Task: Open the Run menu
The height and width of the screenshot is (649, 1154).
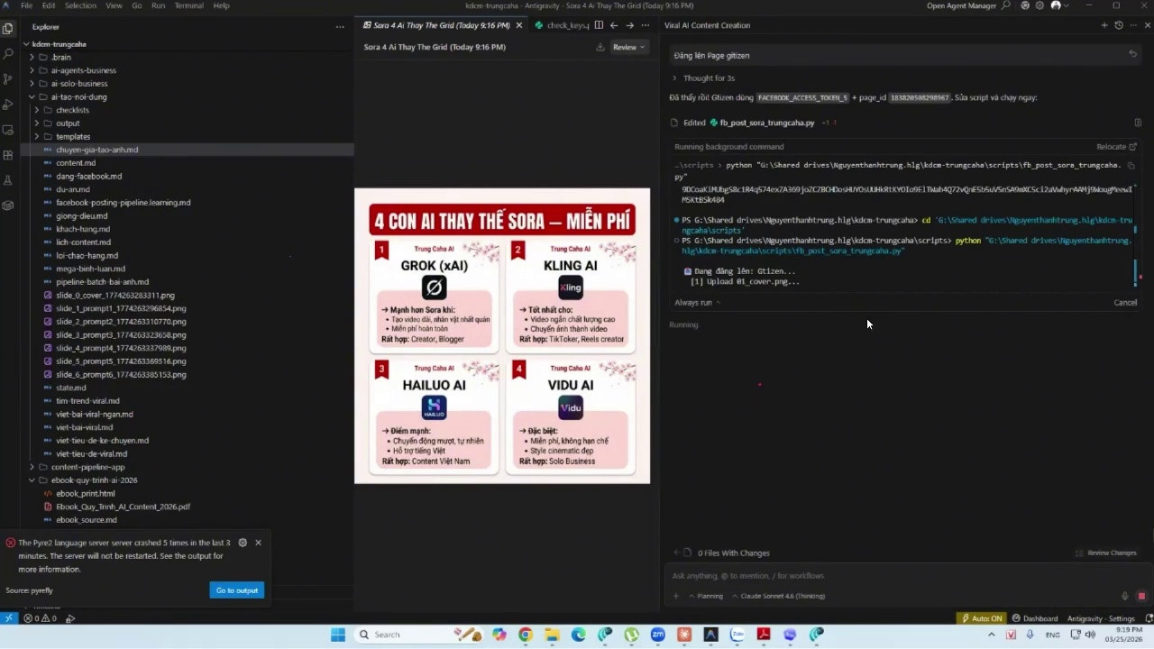Action: coord(159,5)
